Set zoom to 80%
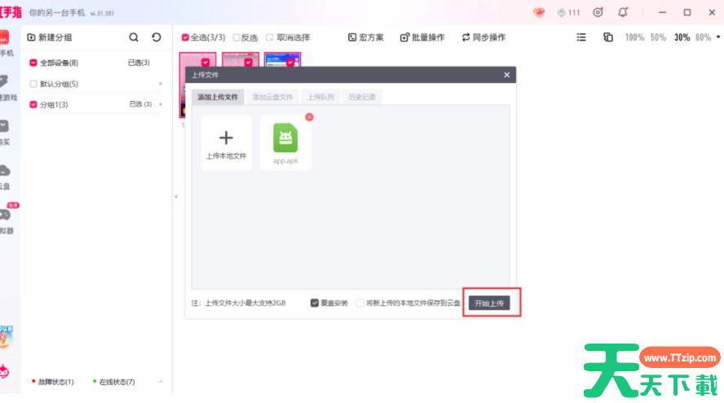Image resolution: width=724 pixels, height=403 pixels. pos(704,37)
